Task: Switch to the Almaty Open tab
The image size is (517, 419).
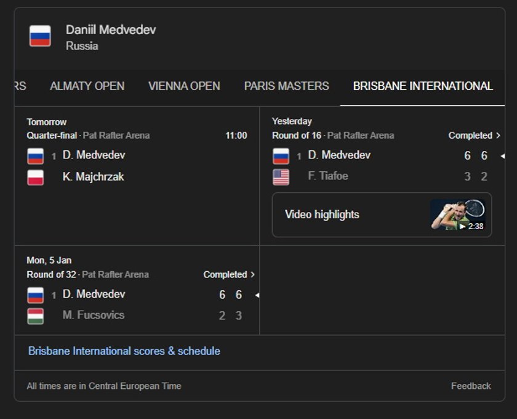Action: (x=87, y=86)
